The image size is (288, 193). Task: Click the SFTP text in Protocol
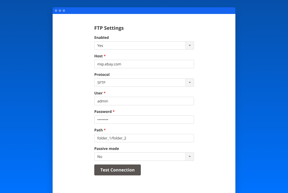tap(101, 82)
